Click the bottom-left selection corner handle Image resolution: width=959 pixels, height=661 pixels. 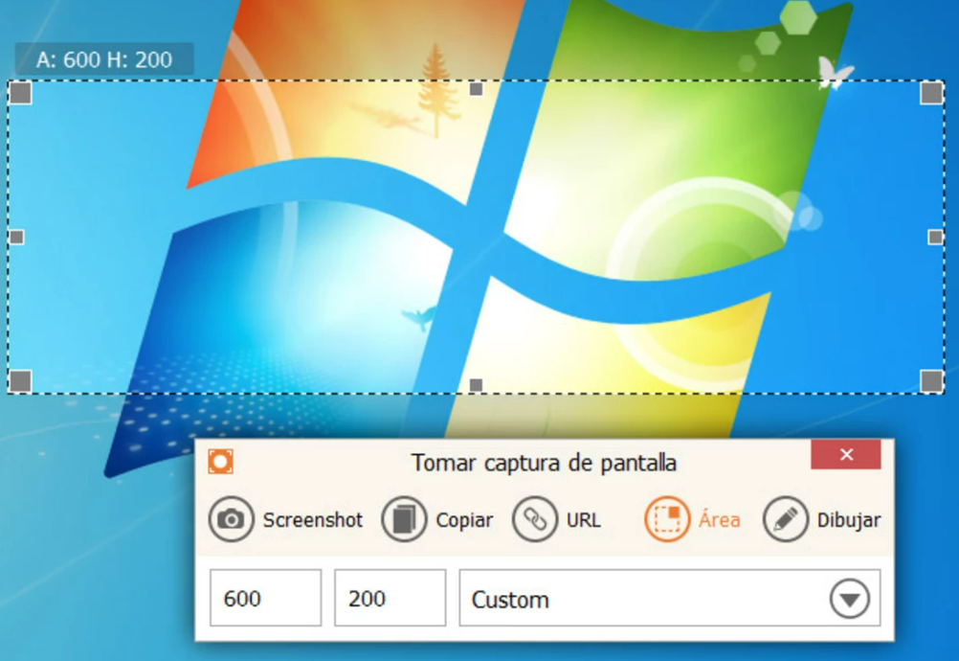(20, 380)
